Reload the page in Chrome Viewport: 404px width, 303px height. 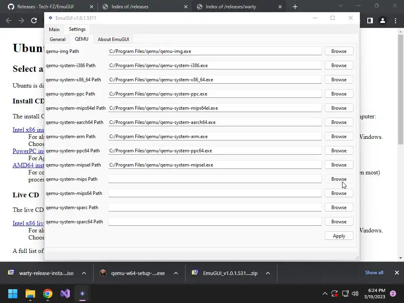[x=34, y=21]
